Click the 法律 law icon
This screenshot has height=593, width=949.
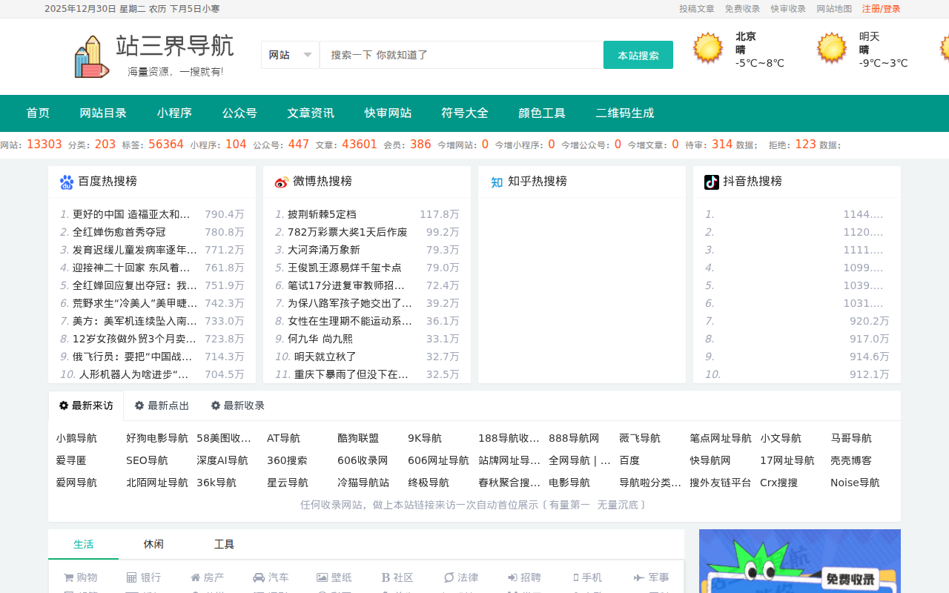click(x=449, y=577)
